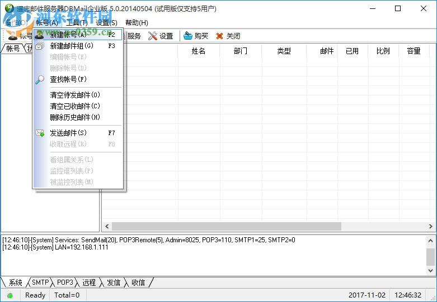Click the magnifier icon for 查找帐号
Image resolution: width=437 pixels, height=302 pixels.
click(40, 79)
